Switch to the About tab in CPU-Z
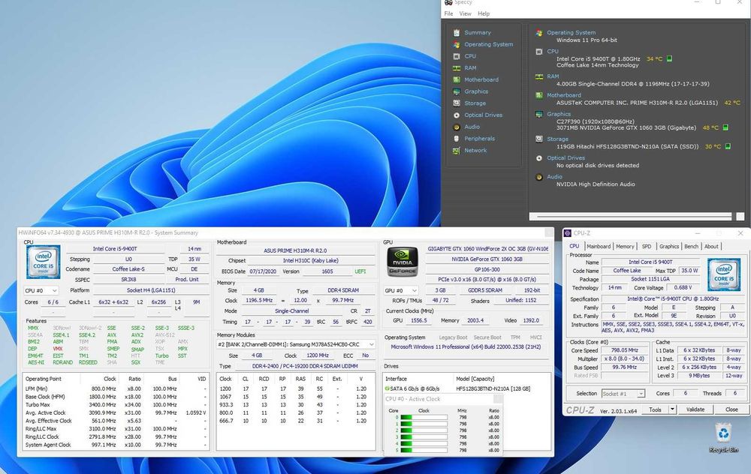This screenshot has width=751, height=474. (711, 246)
